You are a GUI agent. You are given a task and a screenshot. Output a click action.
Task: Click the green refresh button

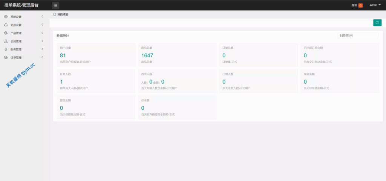coord(377,23)
